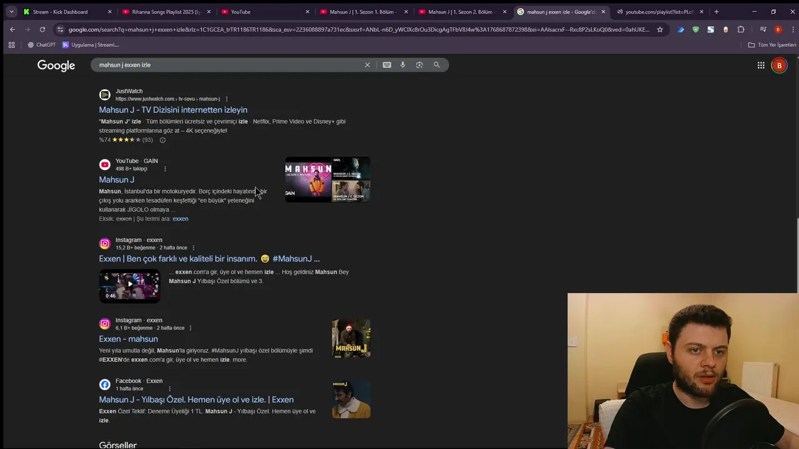Open Mahsun J - Yılbaşı Özel result link
Screen dimensions: 799x449
pos(196,400)
